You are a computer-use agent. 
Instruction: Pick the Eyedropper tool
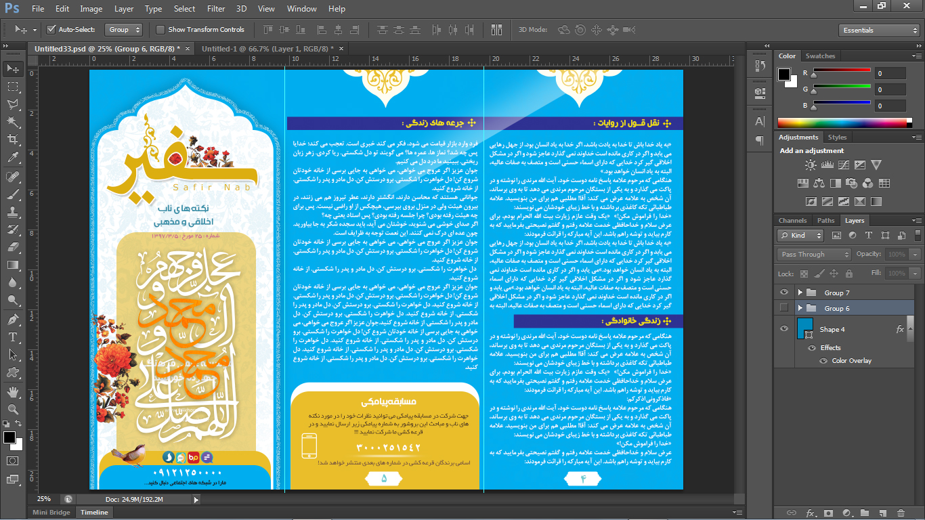pyautogui.click(x=13, y=158)
